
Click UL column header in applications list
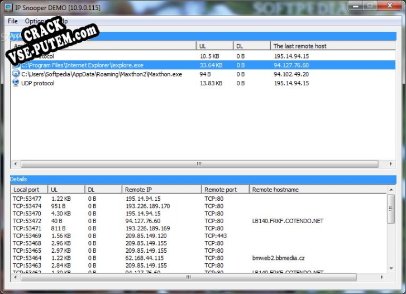click(214, 46)
